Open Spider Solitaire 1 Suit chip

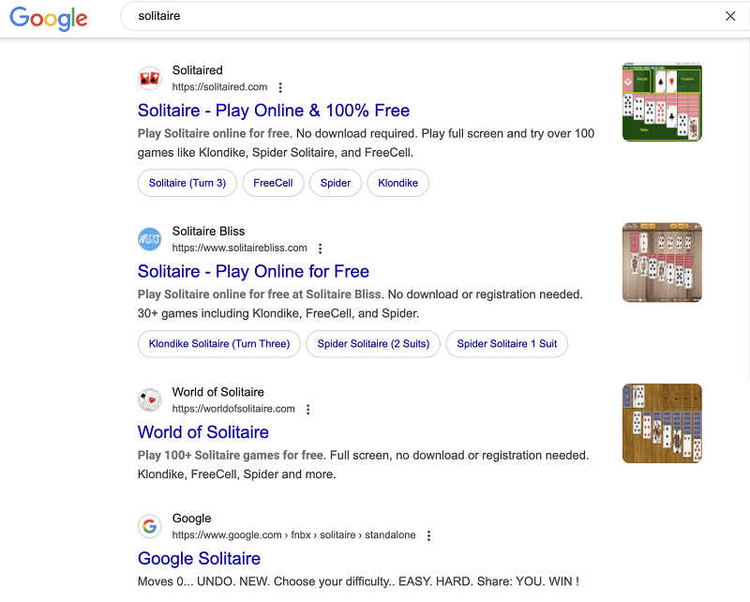pyautogui.click(x=507, y=343)
